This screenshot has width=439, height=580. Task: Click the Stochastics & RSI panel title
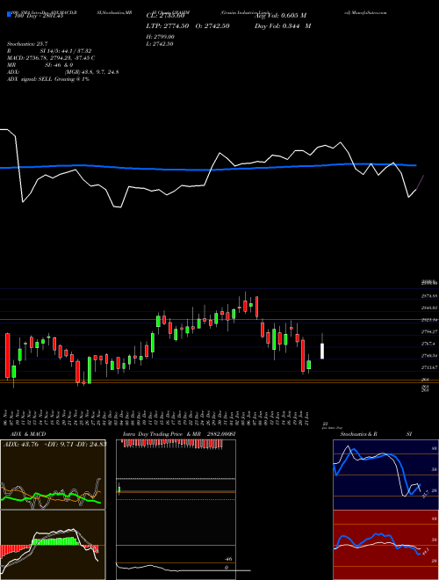click(376, 434)
